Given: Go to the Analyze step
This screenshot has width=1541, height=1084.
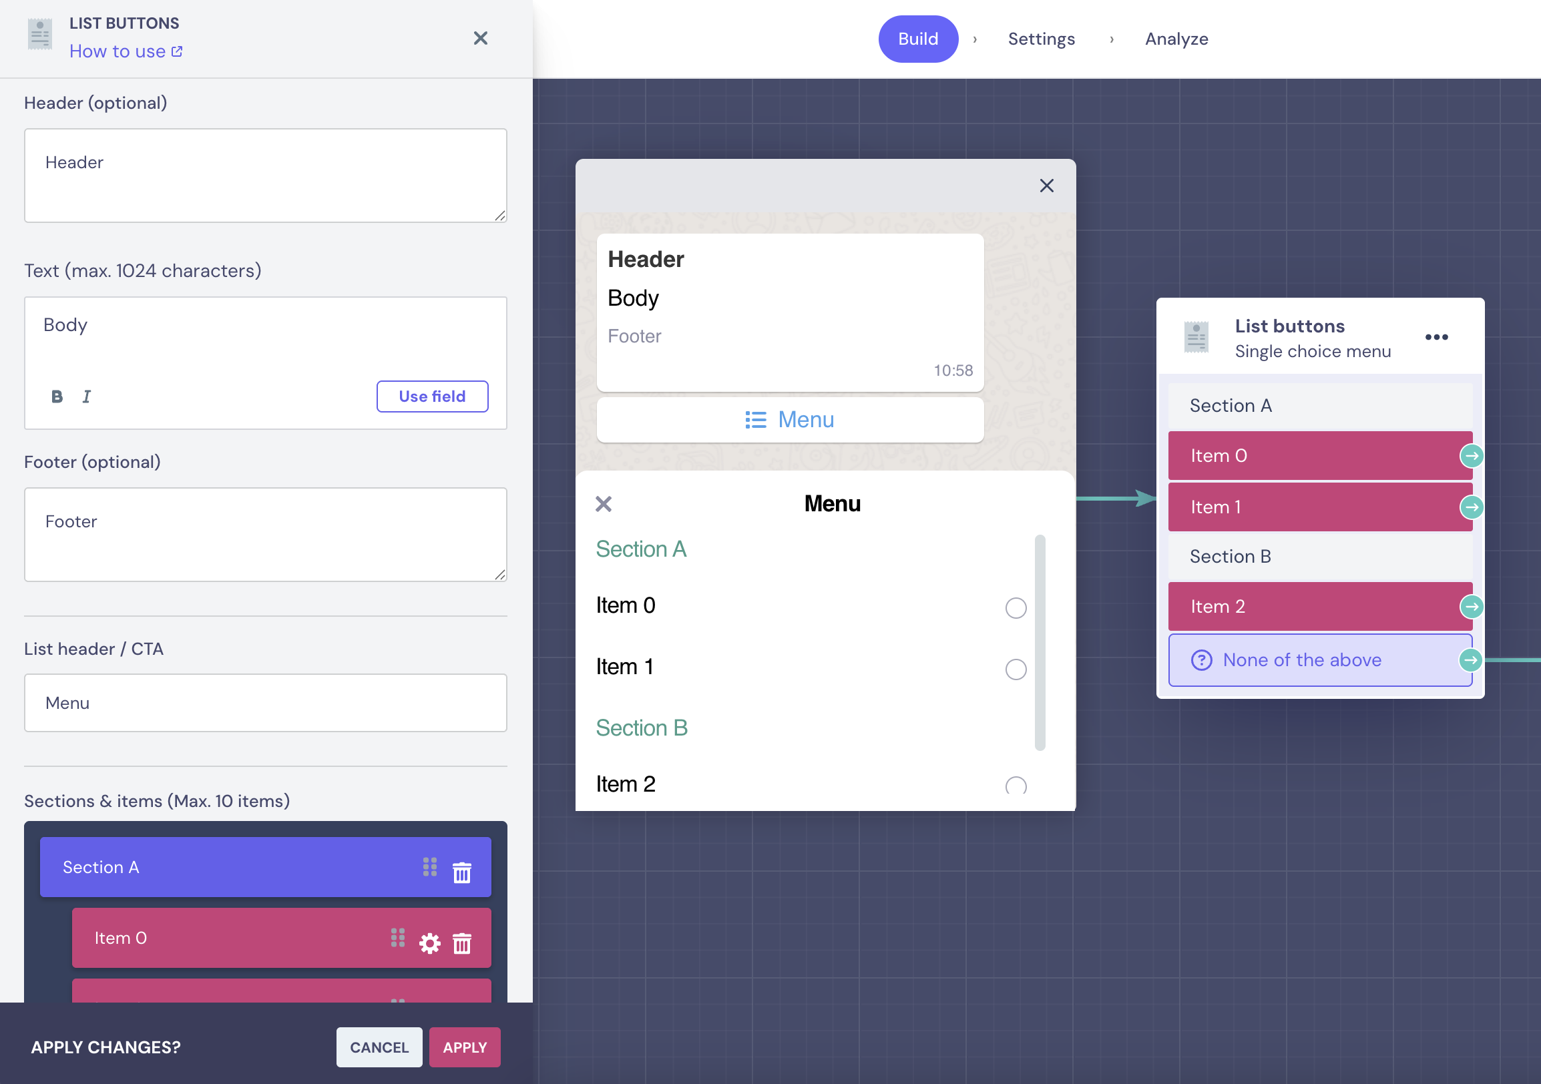Looking at the screenshot, I should (x=1176, y=39).
